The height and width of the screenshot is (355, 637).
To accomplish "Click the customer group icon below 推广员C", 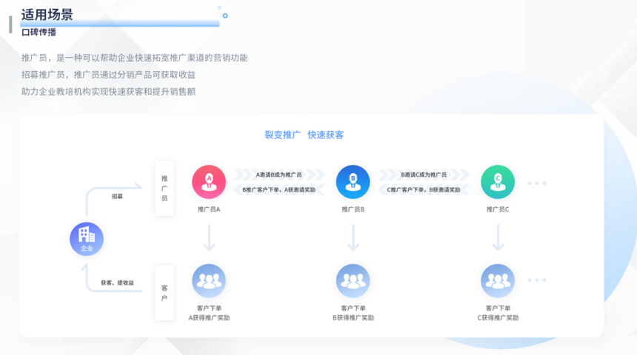I will (498, 280).
